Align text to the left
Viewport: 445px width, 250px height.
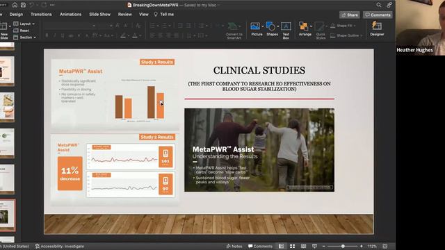coord(152,35)
